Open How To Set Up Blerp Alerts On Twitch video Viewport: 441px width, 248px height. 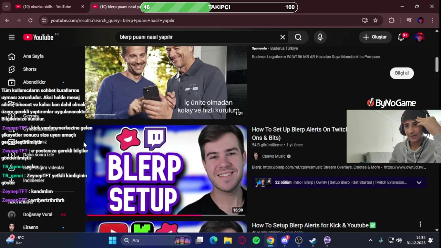299,133
